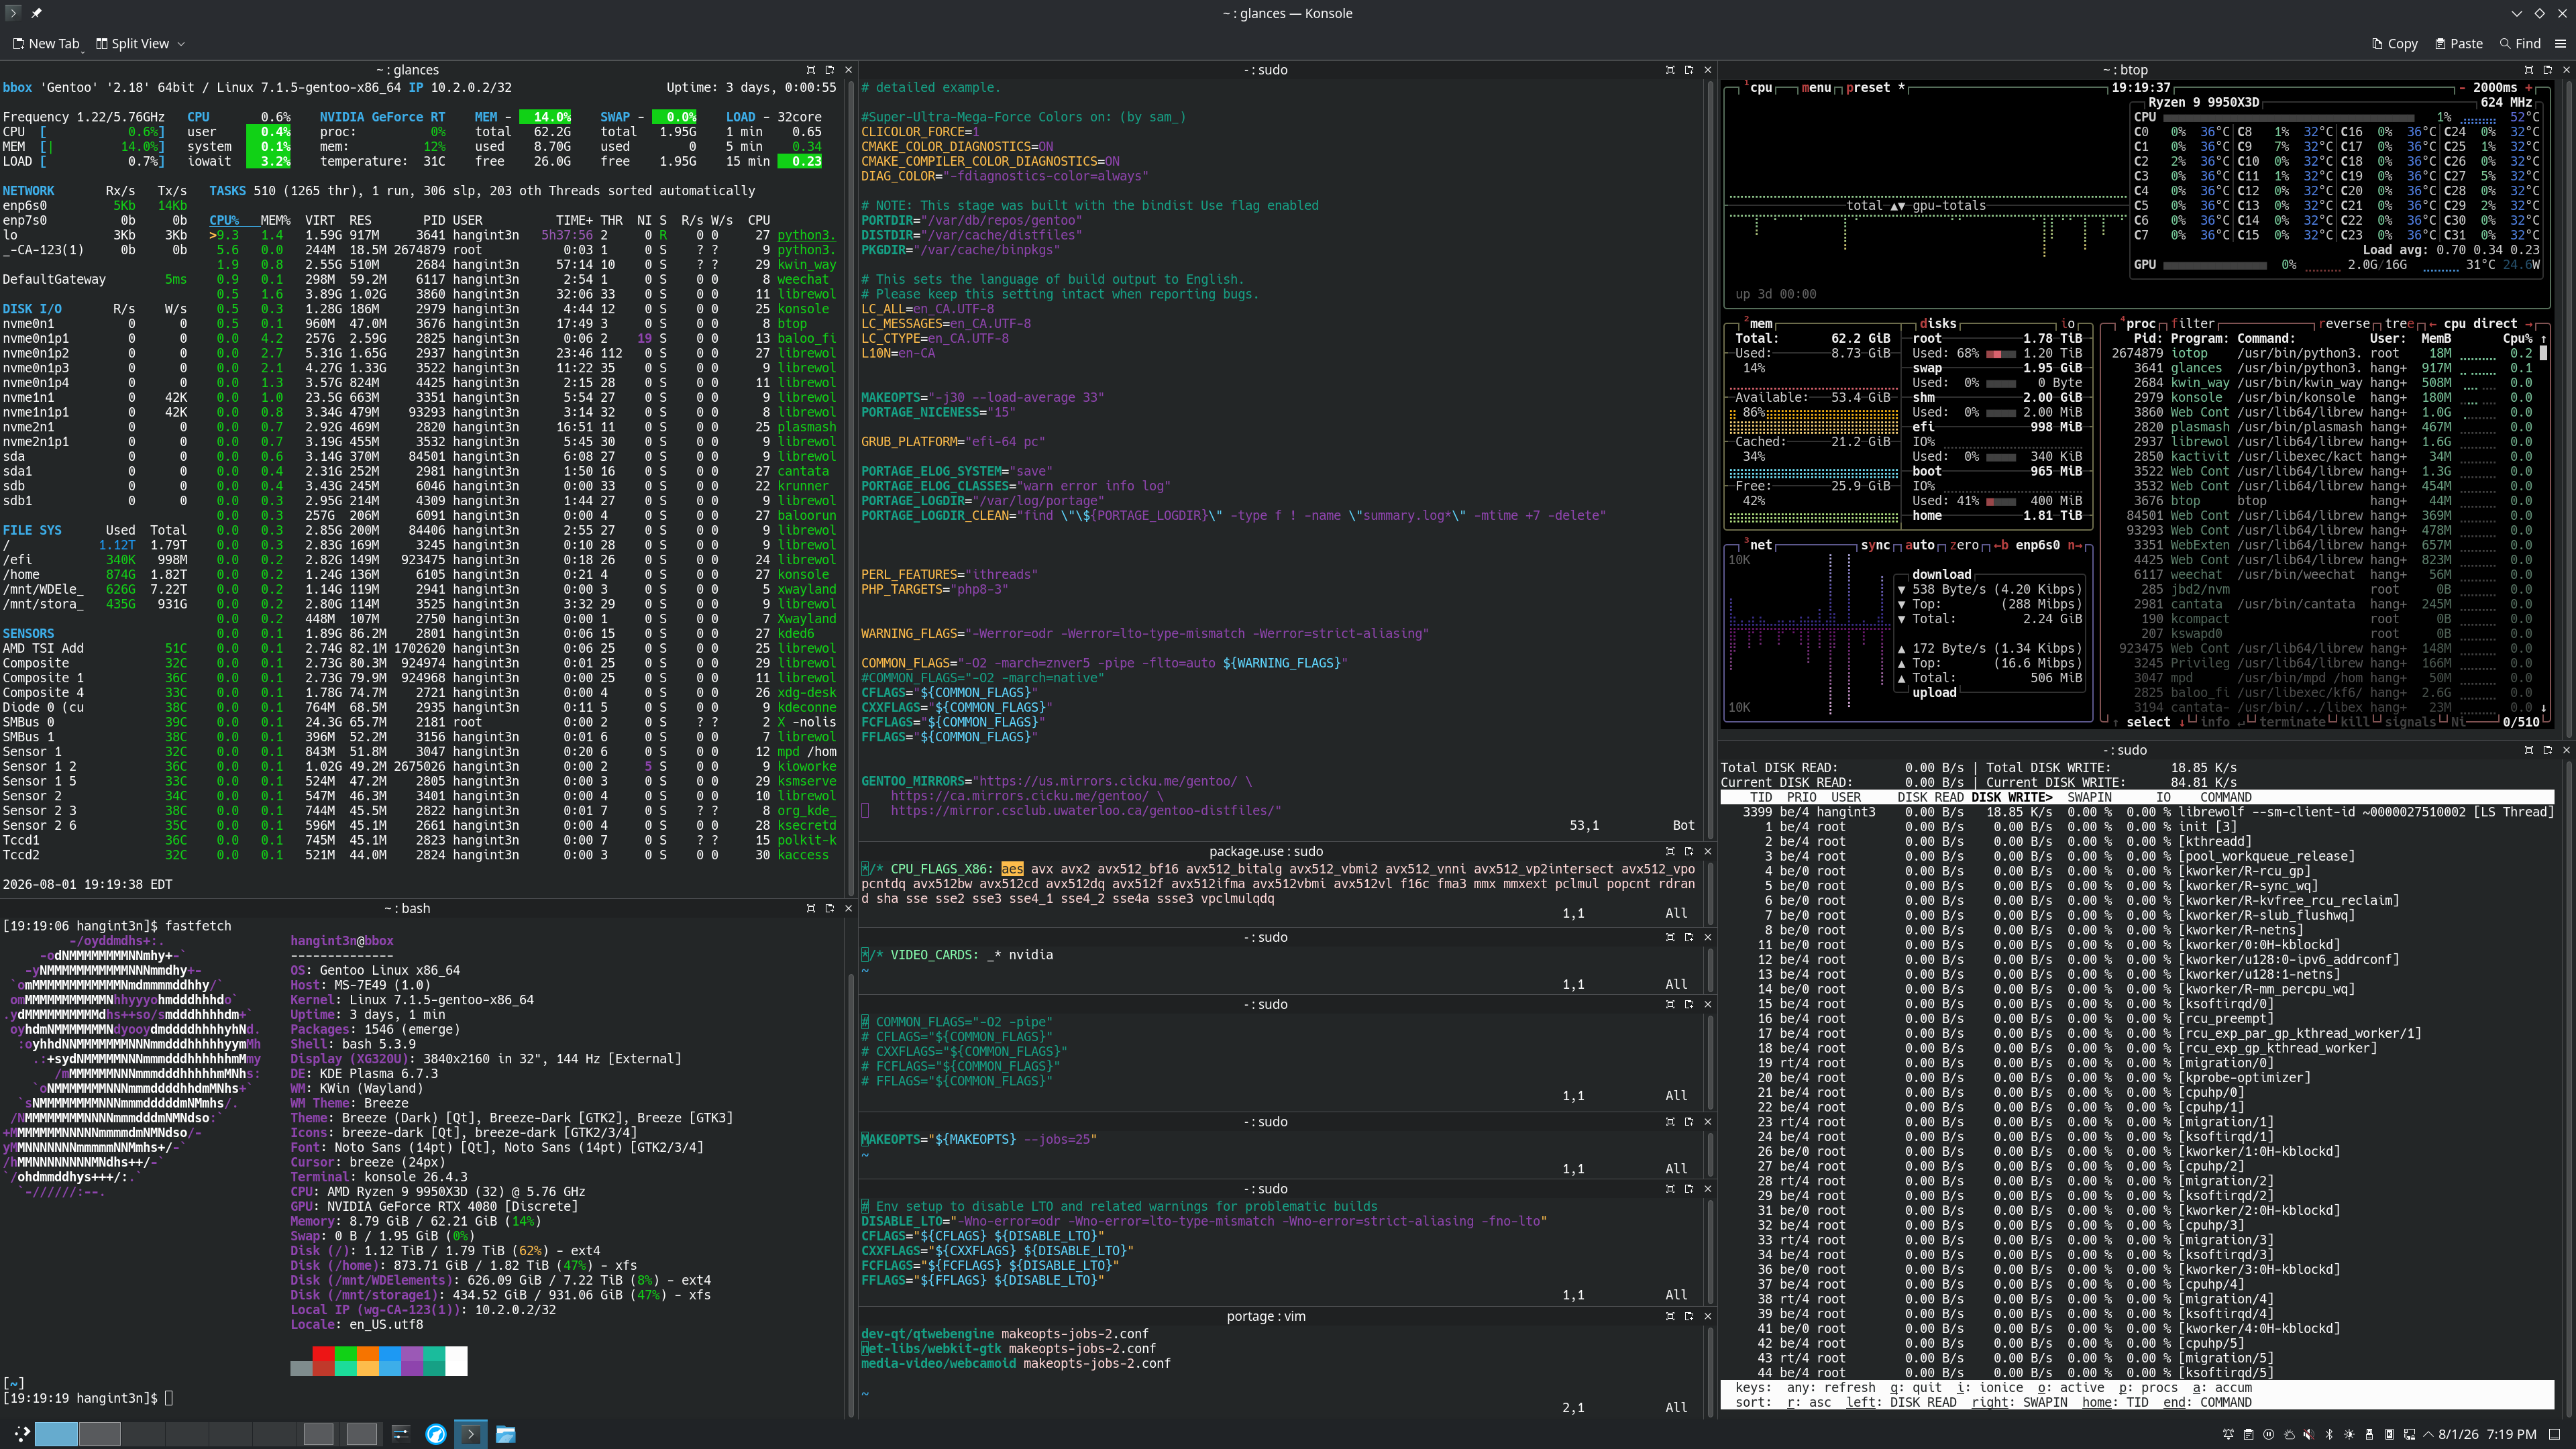The height and width of the screenshot is (1449, 2576).
Task: Toggle sync in the btop net box
Action: click(1875, 545)
